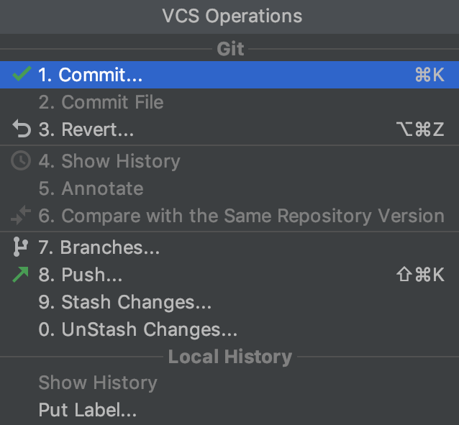Open "4. Show History" under Git
459x425 pixels.
pos(109,161)
